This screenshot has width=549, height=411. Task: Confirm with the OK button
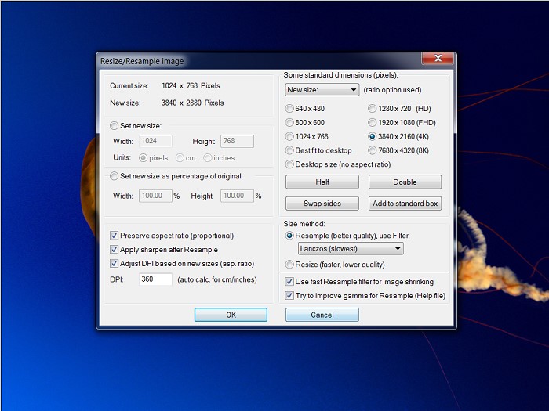pyautogui.click(x=231, y=315)
